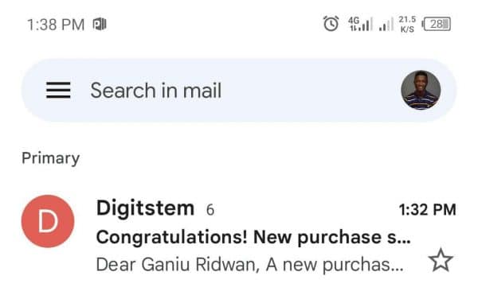Screen dimensions: 478x299
Task: Tap the 21.5 K/S network speed indicator
Action: click(407, 24)
